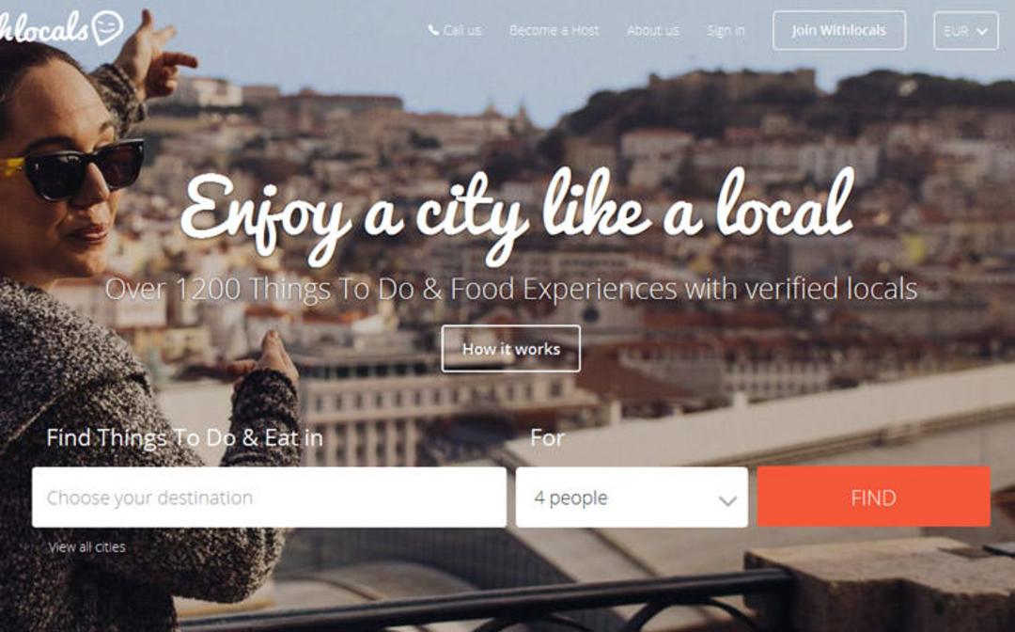Select Sign in from the top menu
The width and height of the screenshot is (1015, 632).
(726, 30)
